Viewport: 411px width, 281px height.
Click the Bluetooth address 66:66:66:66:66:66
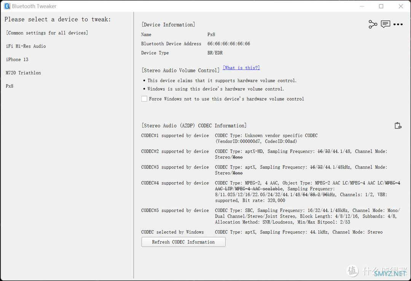pyautogui.click(x=229, y=44)
